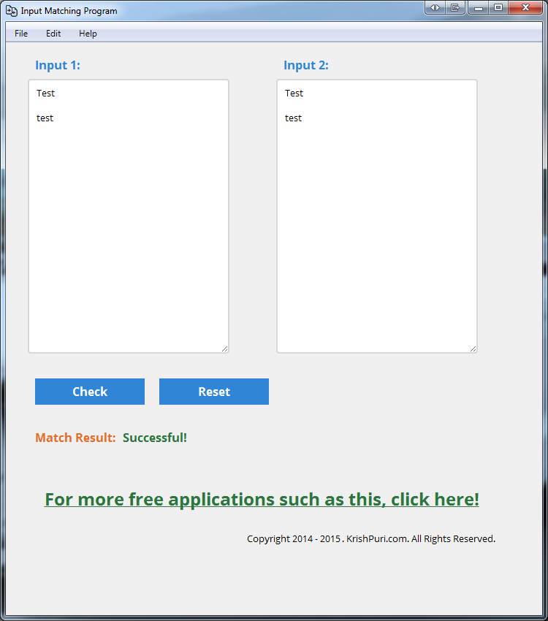The image size is (548, 621).
Task: Click the left-right arrows title bar button
Action: pos(435,7)
